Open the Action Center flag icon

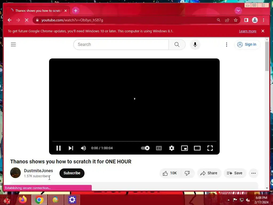coord(235,200)
